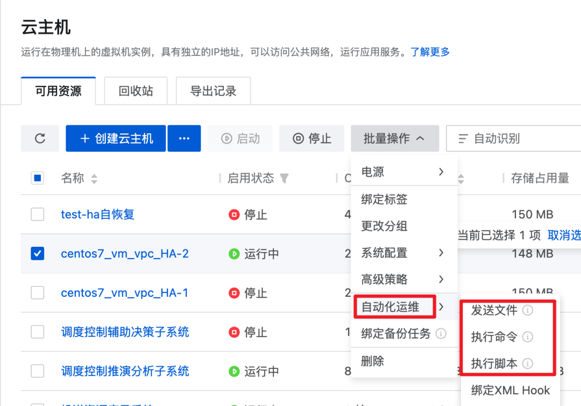Click the sort arrows beside 名称
This screenshot has width=581, height=406.
(94, 179)
